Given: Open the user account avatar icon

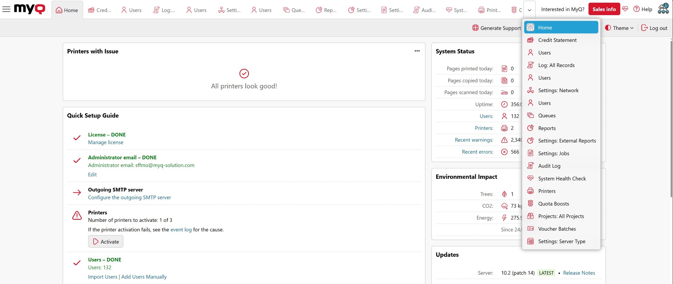Looking at the screenshot, I should 663,9.
